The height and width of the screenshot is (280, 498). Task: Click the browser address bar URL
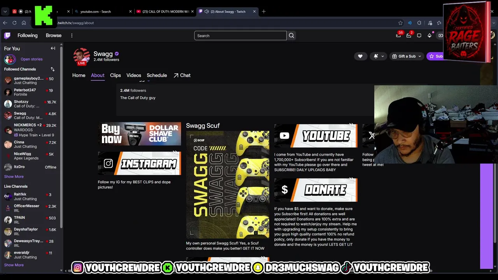76,23
